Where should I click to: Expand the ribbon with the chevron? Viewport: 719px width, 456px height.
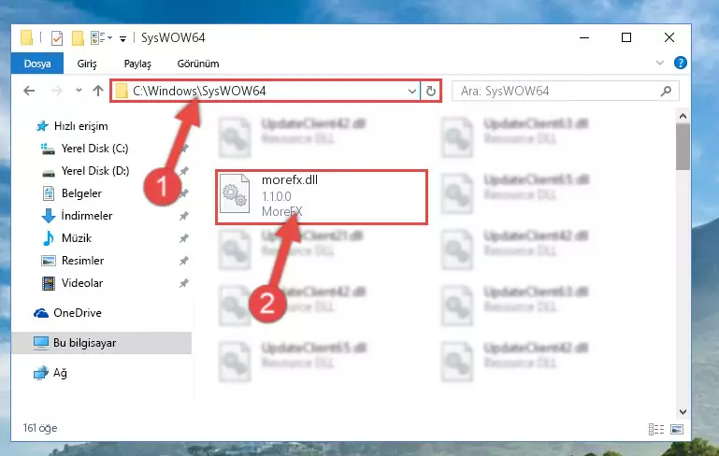point(660,63)
